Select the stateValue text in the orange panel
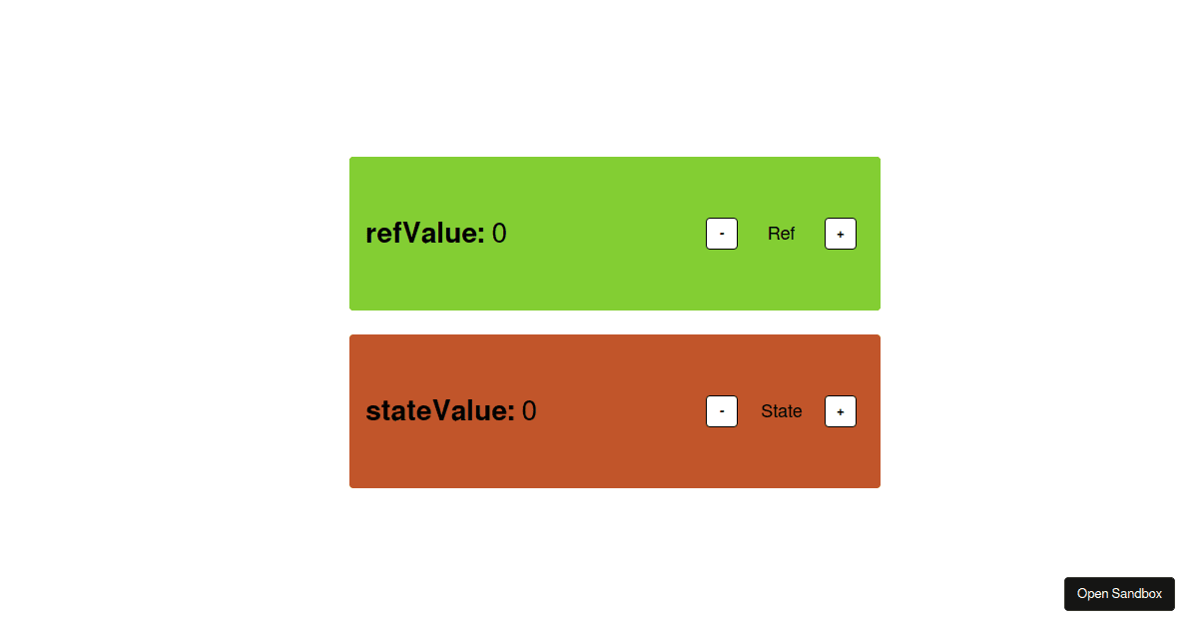The height and width of the screenshot is (629, 1198). (x=439, y=410)
